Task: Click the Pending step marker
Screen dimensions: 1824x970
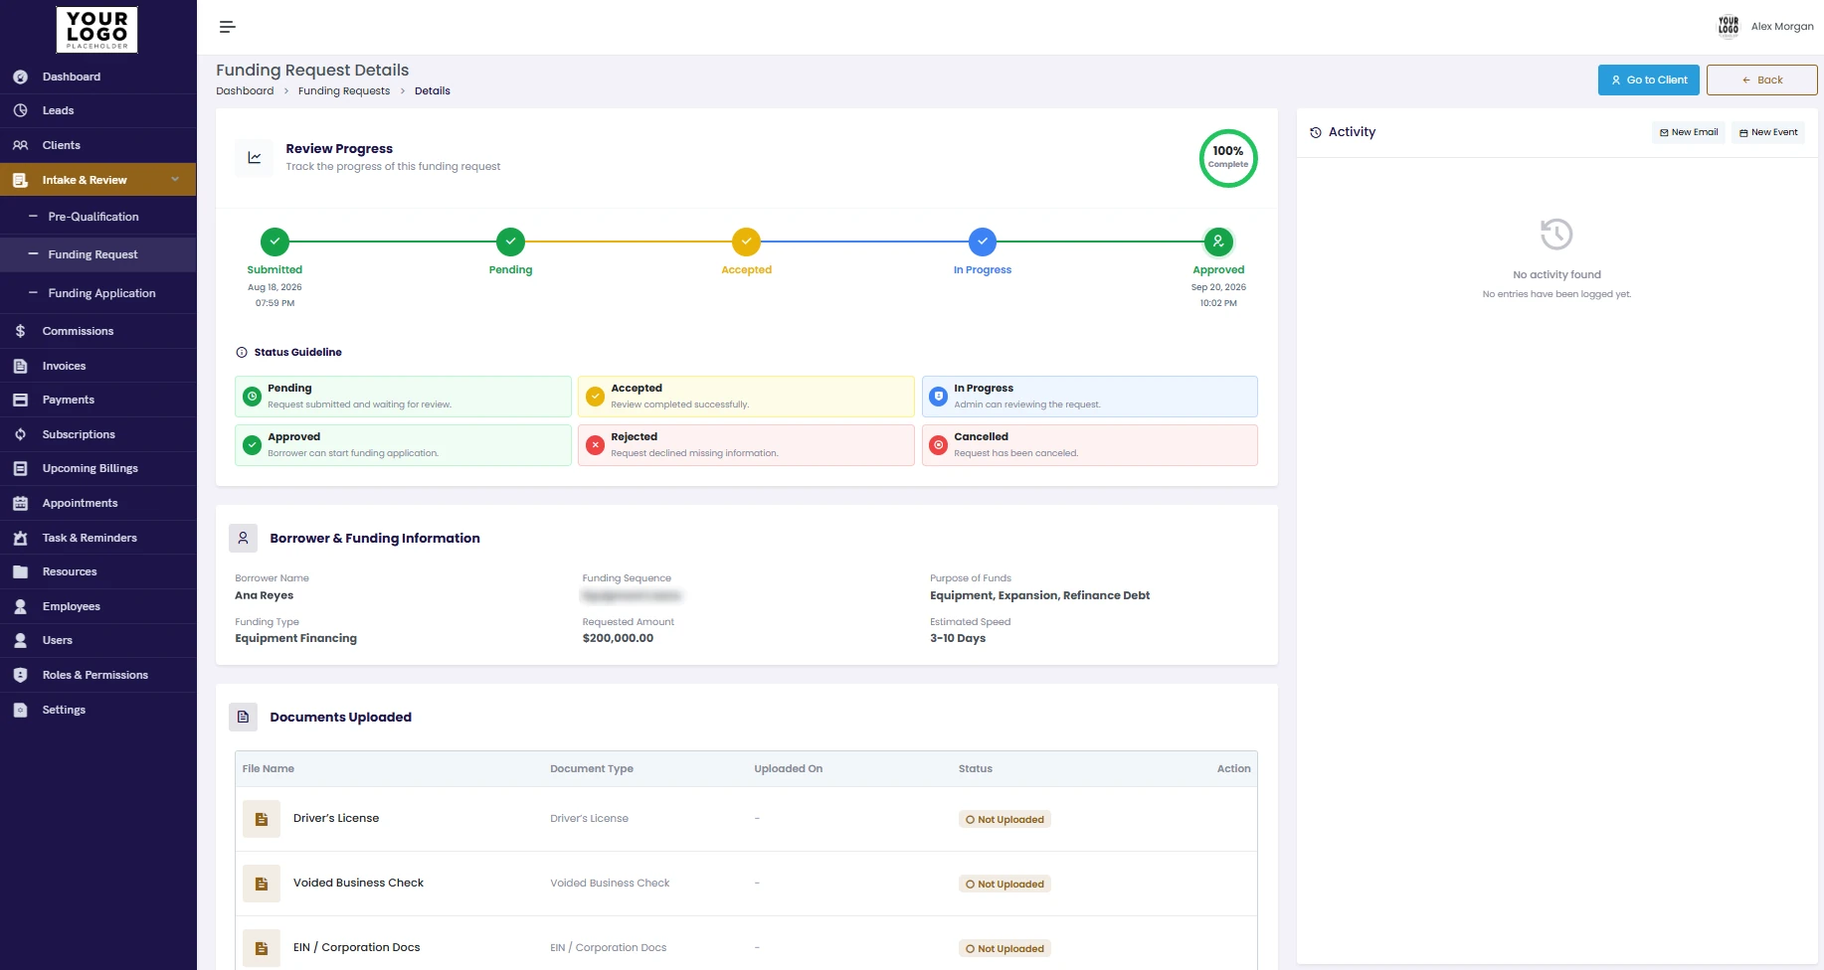Action: (x=510, y=242)
